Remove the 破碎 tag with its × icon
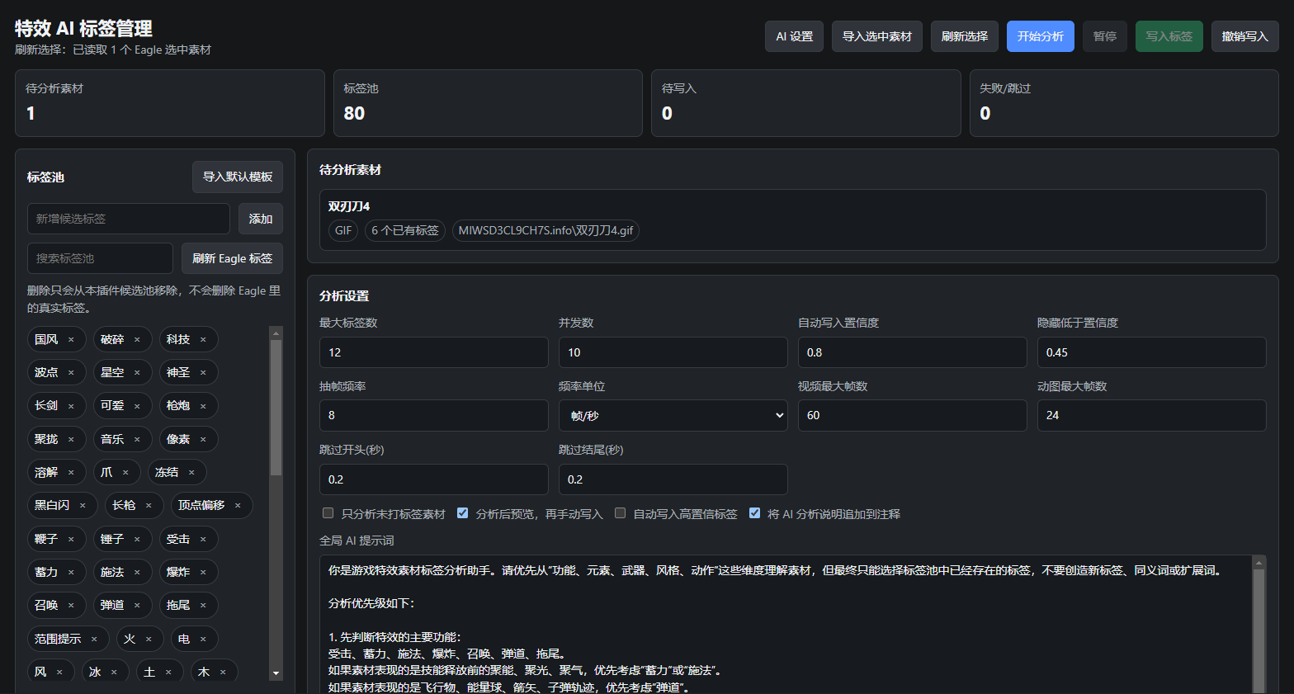Viewport: 1294px width, 694px height. (137, 340)
